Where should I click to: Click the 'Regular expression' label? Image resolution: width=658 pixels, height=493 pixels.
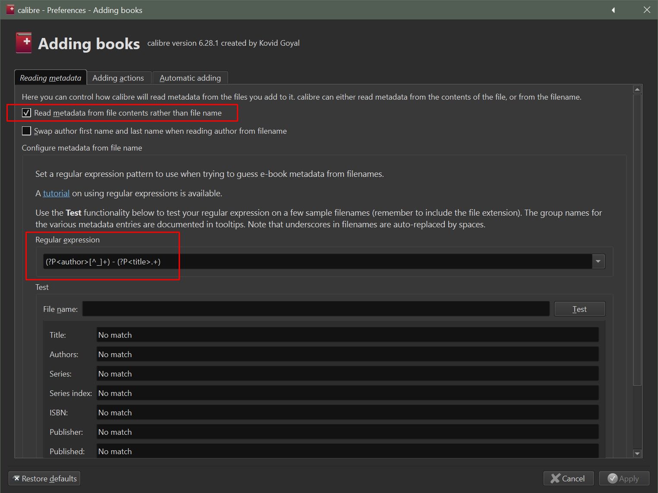(67, 240)
